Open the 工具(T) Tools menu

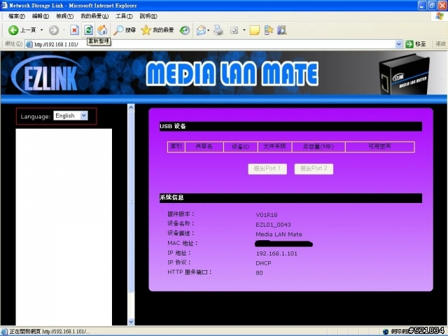pos(125,16)
